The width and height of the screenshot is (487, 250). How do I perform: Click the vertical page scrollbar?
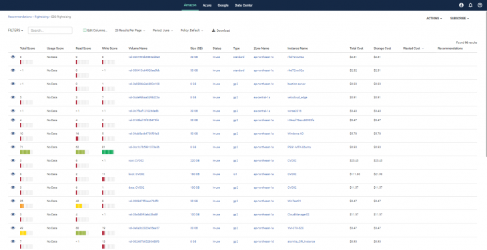(x=486, y=84)
